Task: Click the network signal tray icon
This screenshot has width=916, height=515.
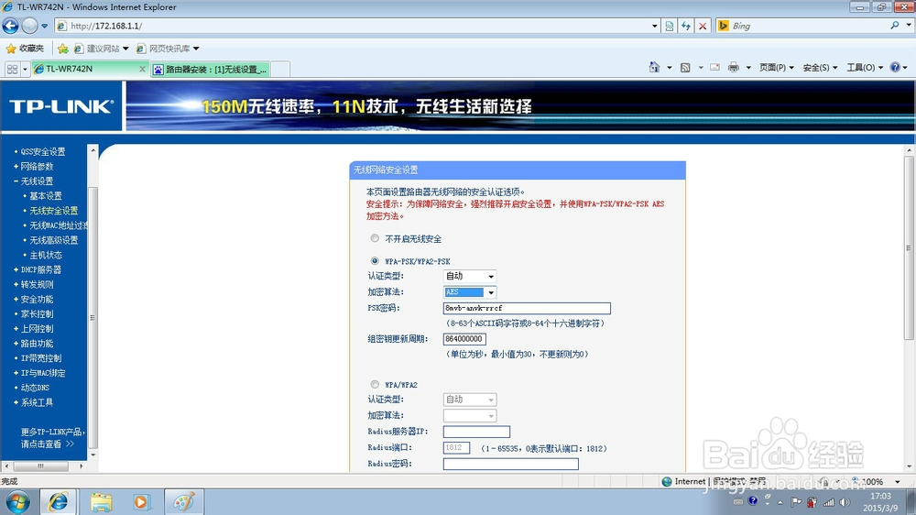Action: click(829, 502)
